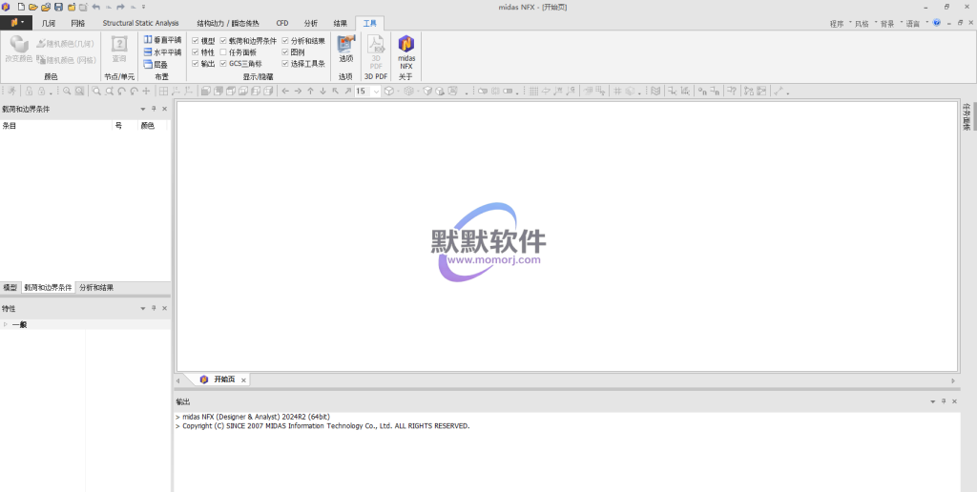Select 水平平铺 horizontal tile layout
Image resolution: width=977 pixels, height=492 pixels.
point(161,52)
